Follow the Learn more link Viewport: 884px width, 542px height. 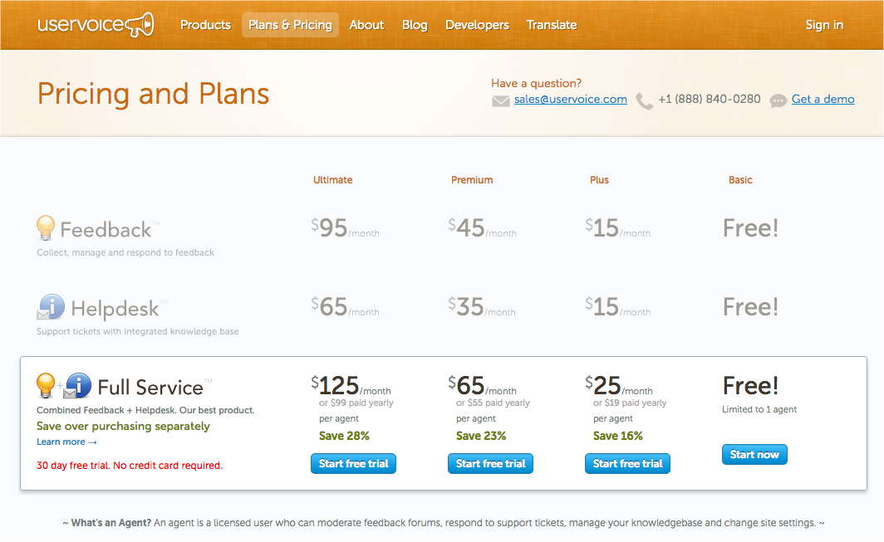point(66,442)
